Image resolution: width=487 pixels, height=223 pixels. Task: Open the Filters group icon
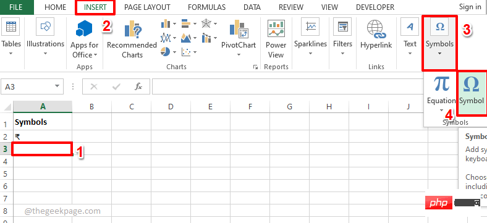click(342, 27)
